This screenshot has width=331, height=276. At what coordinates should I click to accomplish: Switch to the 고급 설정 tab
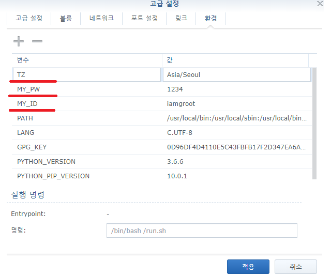click(29, 19)
